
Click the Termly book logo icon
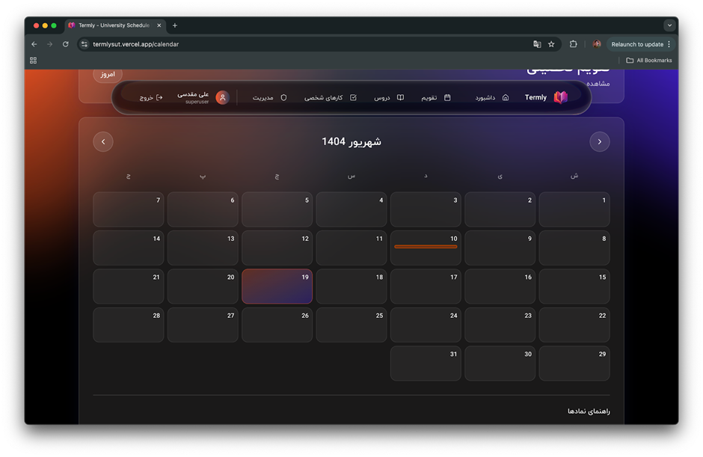point(560,97)
